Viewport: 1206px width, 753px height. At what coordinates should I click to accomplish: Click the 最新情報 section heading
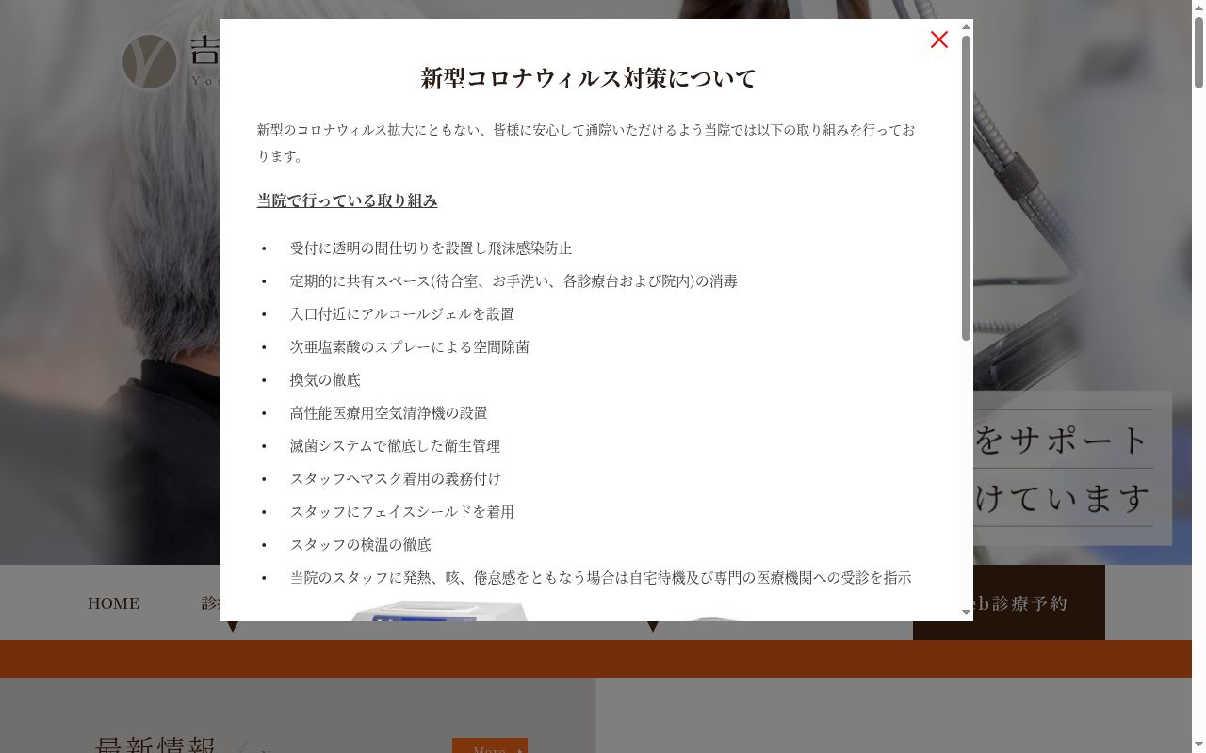[x=156, y=745]
